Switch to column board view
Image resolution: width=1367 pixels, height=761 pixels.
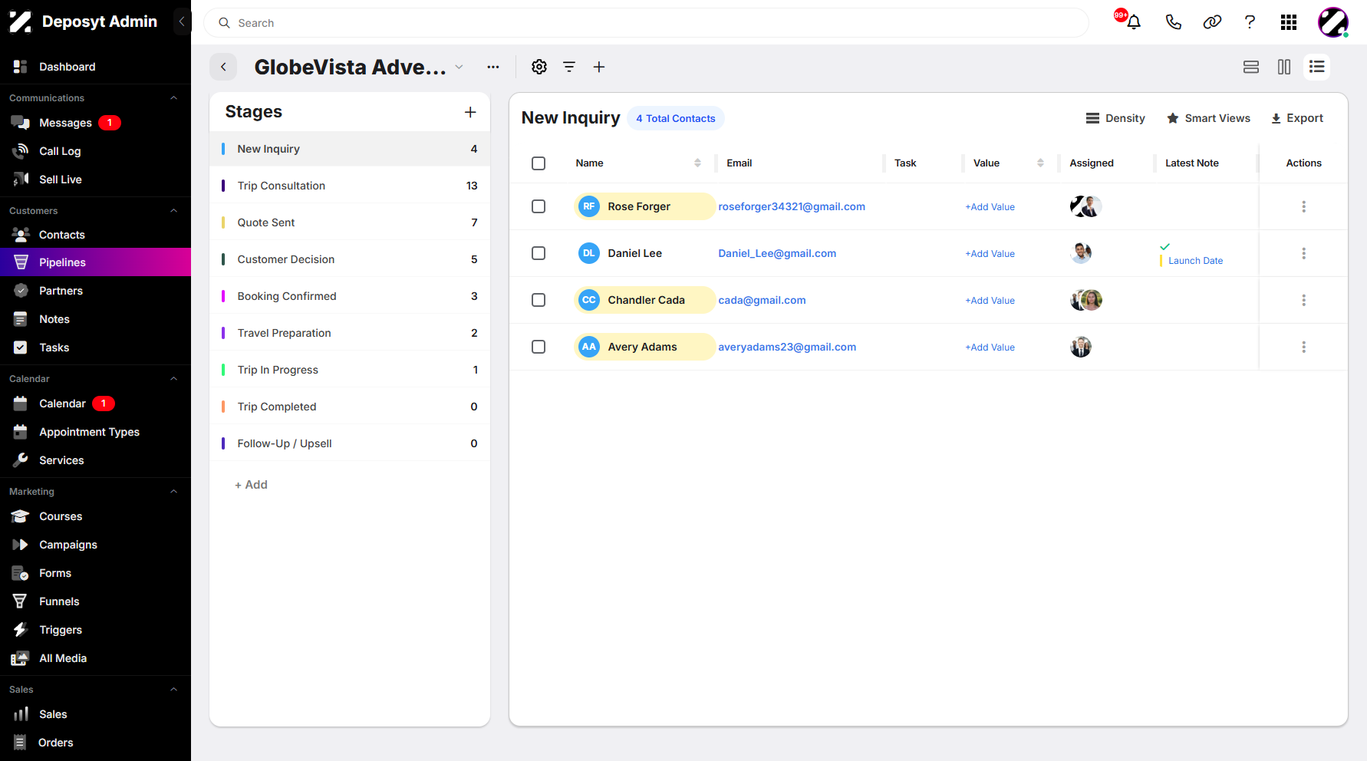pyautogui.click(x=1284, y=67)
